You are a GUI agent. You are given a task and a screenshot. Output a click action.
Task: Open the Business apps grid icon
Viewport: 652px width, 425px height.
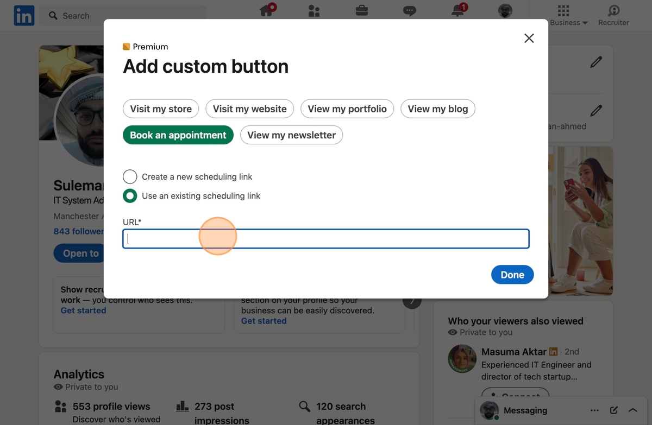point(563,11)
